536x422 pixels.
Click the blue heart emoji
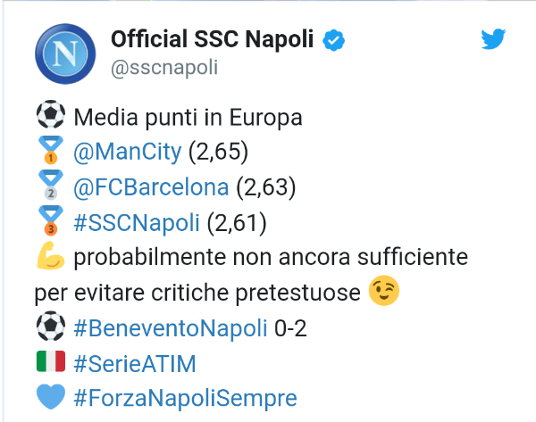click(51, 396)
